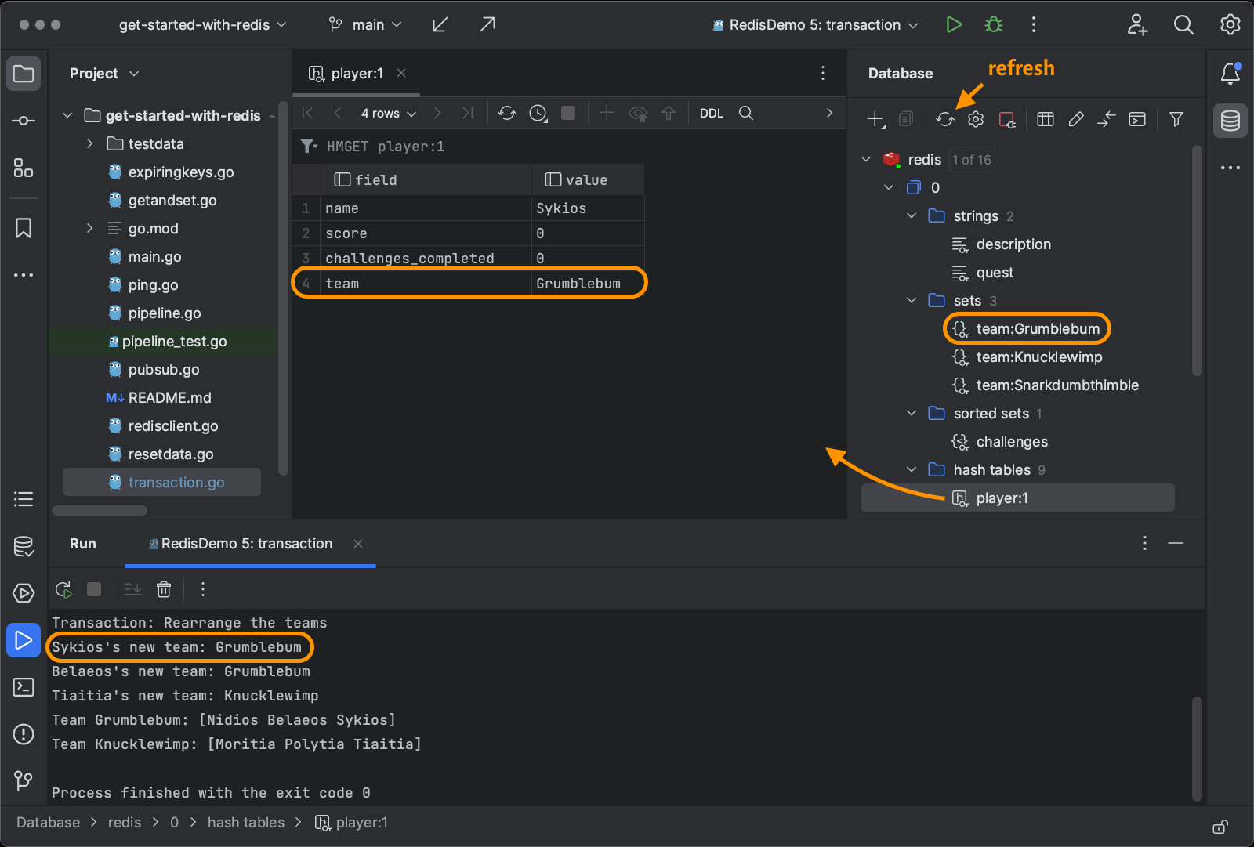This screenshot has width=1254, height=847.
Task: Select team:Grumblebum in the sets folder
Action: [x=1037, y=329]
